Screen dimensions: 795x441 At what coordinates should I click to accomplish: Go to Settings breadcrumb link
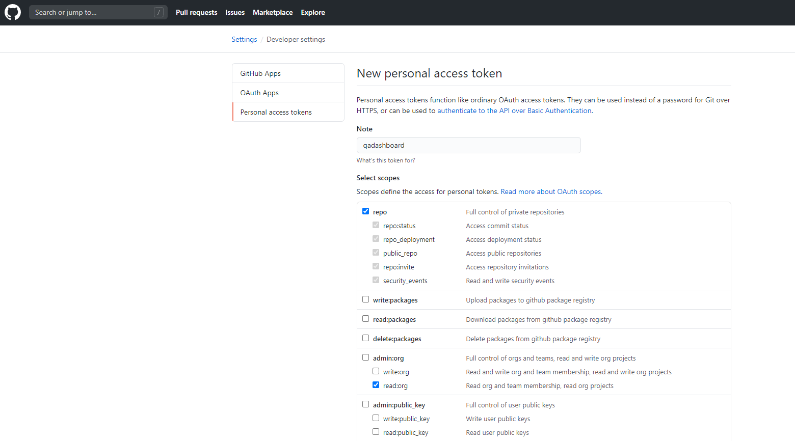click(244, 39)
